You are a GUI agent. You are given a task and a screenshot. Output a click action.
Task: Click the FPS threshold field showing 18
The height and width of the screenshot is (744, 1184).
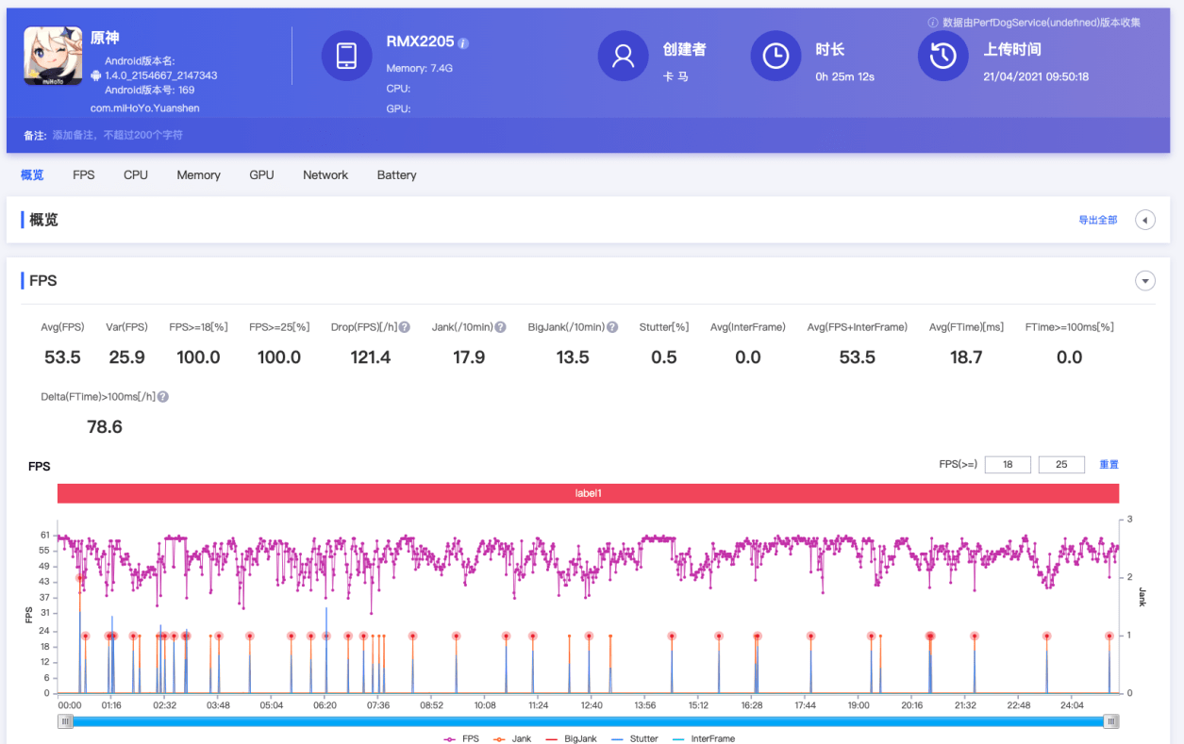1008,465
